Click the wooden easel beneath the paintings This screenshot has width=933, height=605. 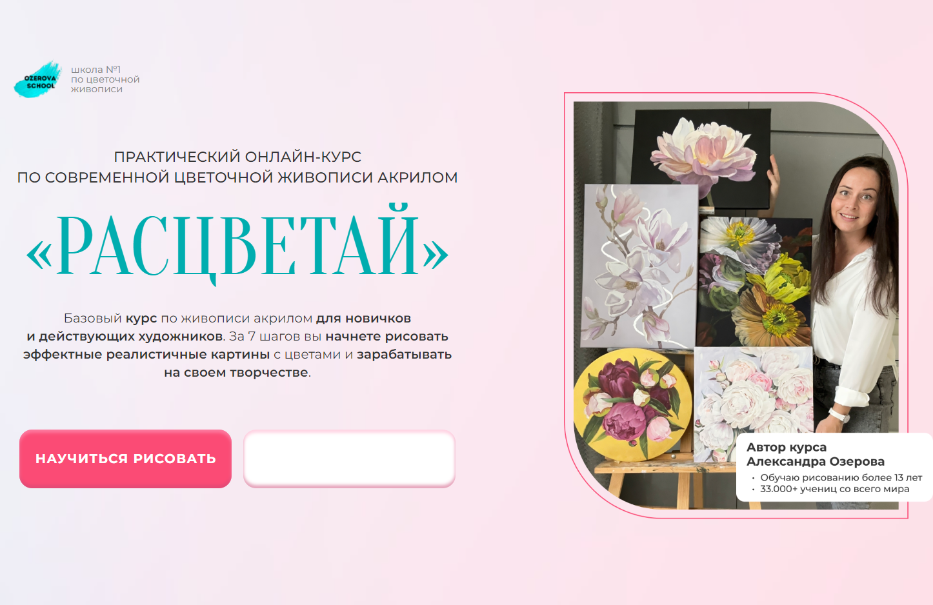[665, 481]
